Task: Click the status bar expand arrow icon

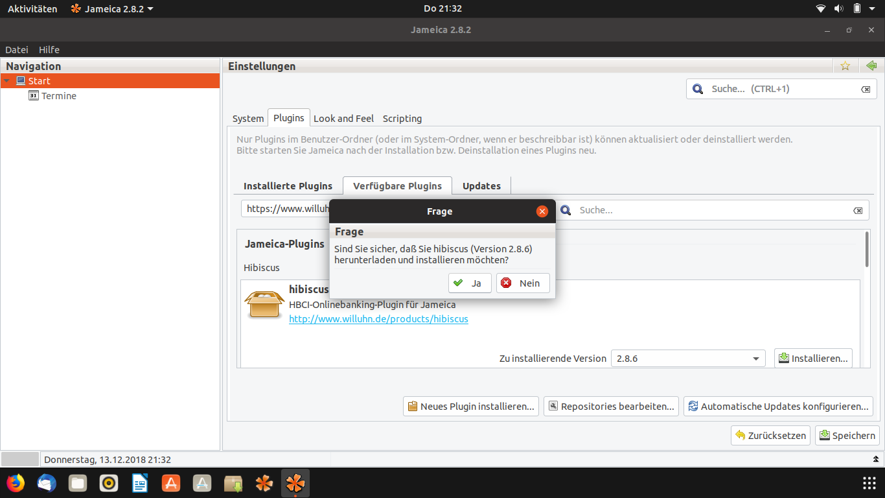Action: point(875,460)
